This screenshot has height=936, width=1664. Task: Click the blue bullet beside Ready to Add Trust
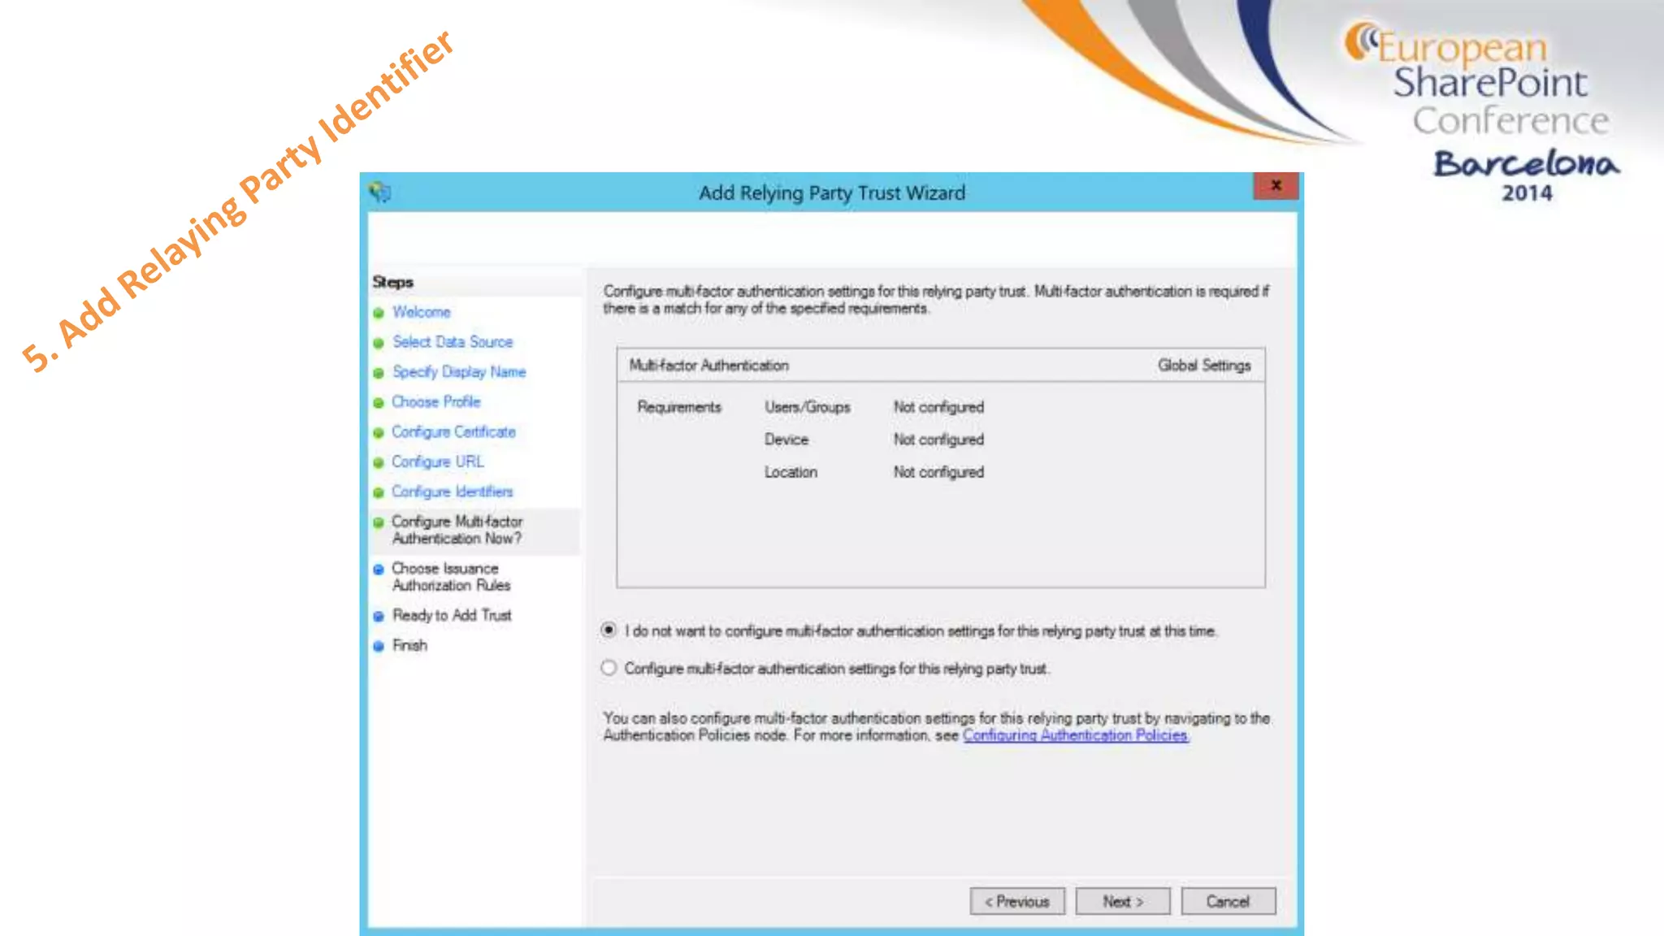379,616
